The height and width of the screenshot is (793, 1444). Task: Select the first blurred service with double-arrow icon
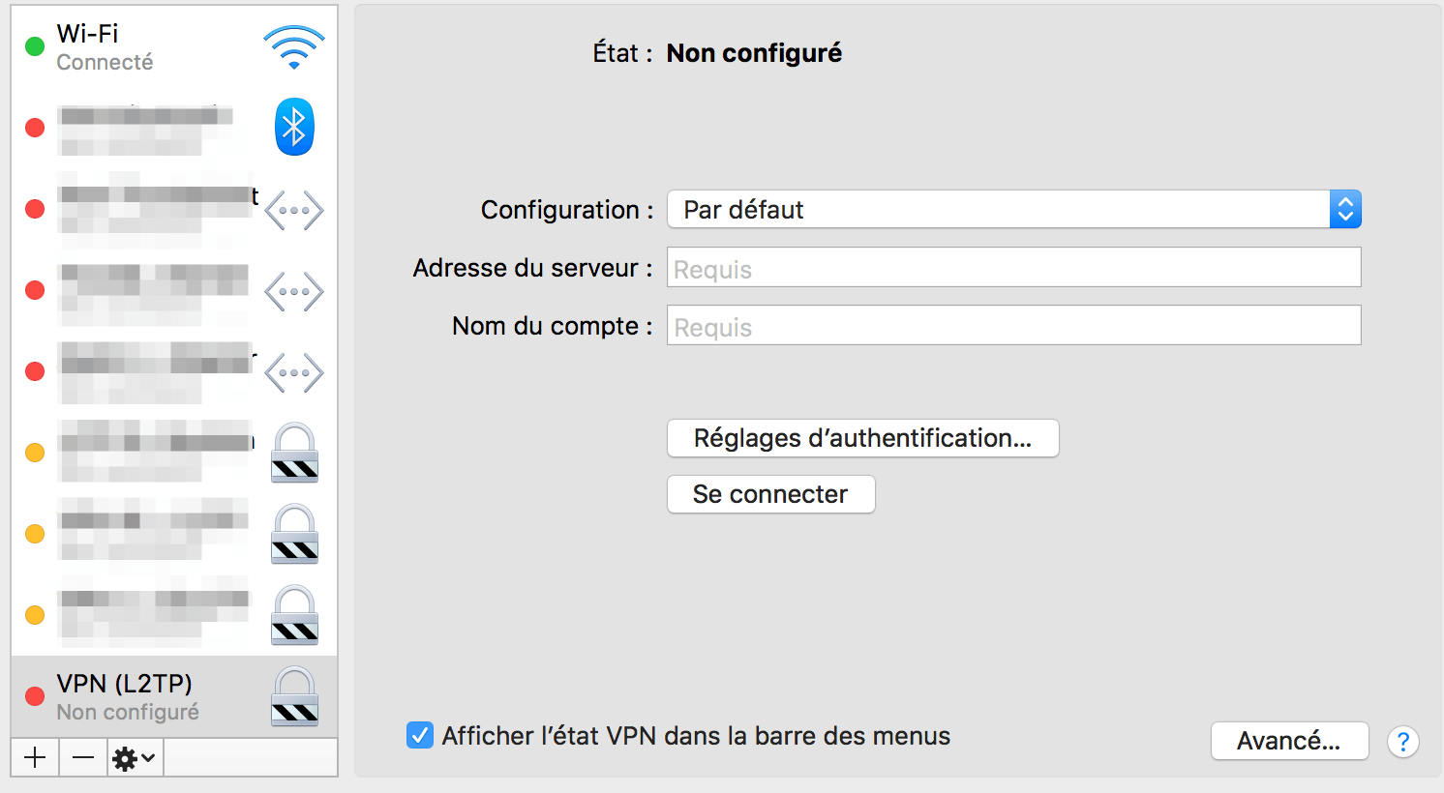tap(174, 210)
